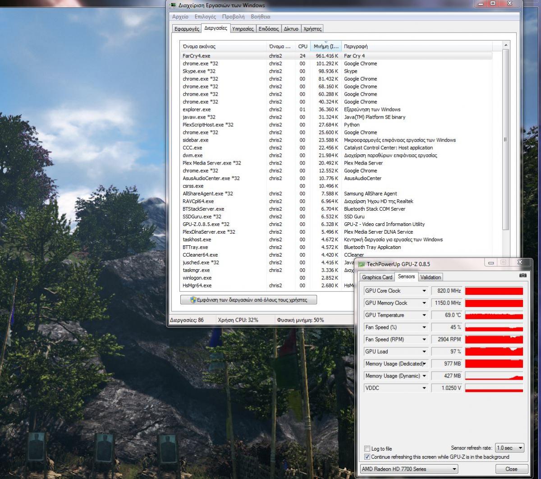The width and height of the screenshot is (541, 479).
Task: Select RAVCpl64.exe process row
Action: 336,202
